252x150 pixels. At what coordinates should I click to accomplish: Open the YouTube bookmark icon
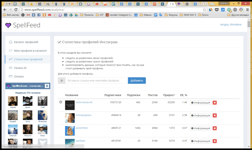click(49, 15)
